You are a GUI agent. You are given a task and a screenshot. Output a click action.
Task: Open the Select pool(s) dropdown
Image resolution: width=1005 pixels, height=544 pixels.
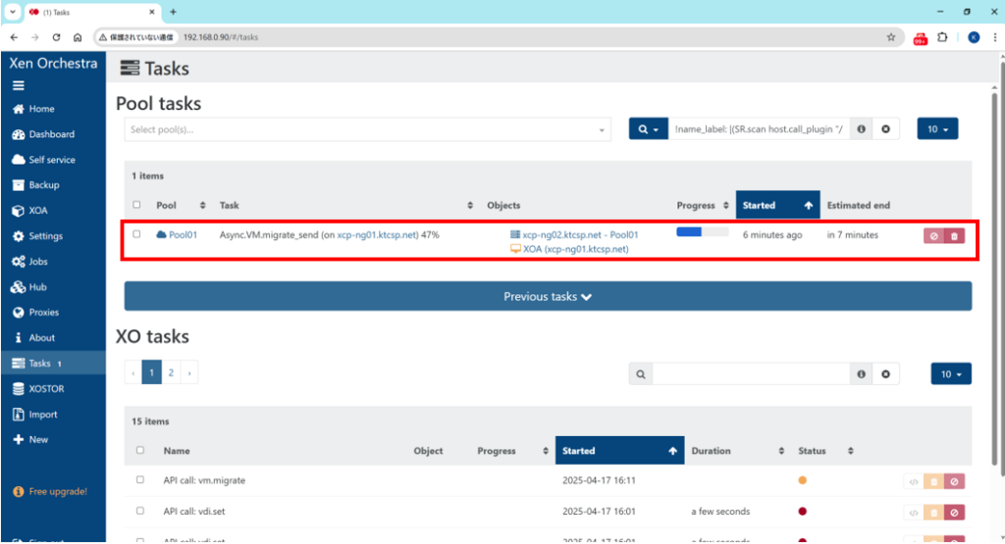pos(367,129)
